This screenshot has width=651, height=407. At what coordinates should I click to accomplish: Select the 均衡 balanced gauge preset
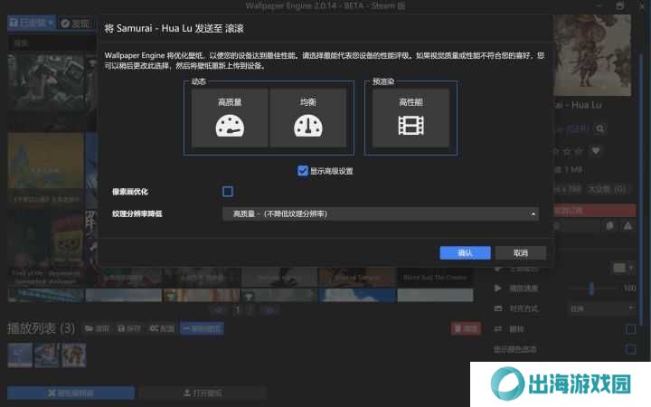308,118
